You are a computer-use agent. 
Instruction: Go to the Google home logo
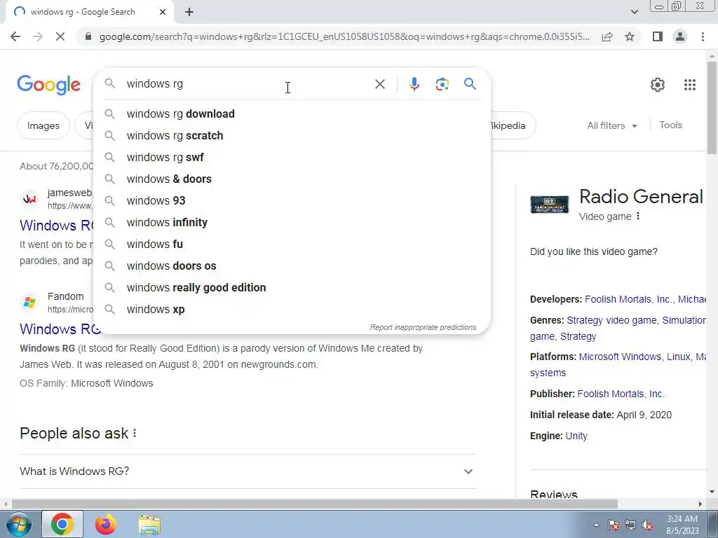pyautogui.click(x=48, y=85)
